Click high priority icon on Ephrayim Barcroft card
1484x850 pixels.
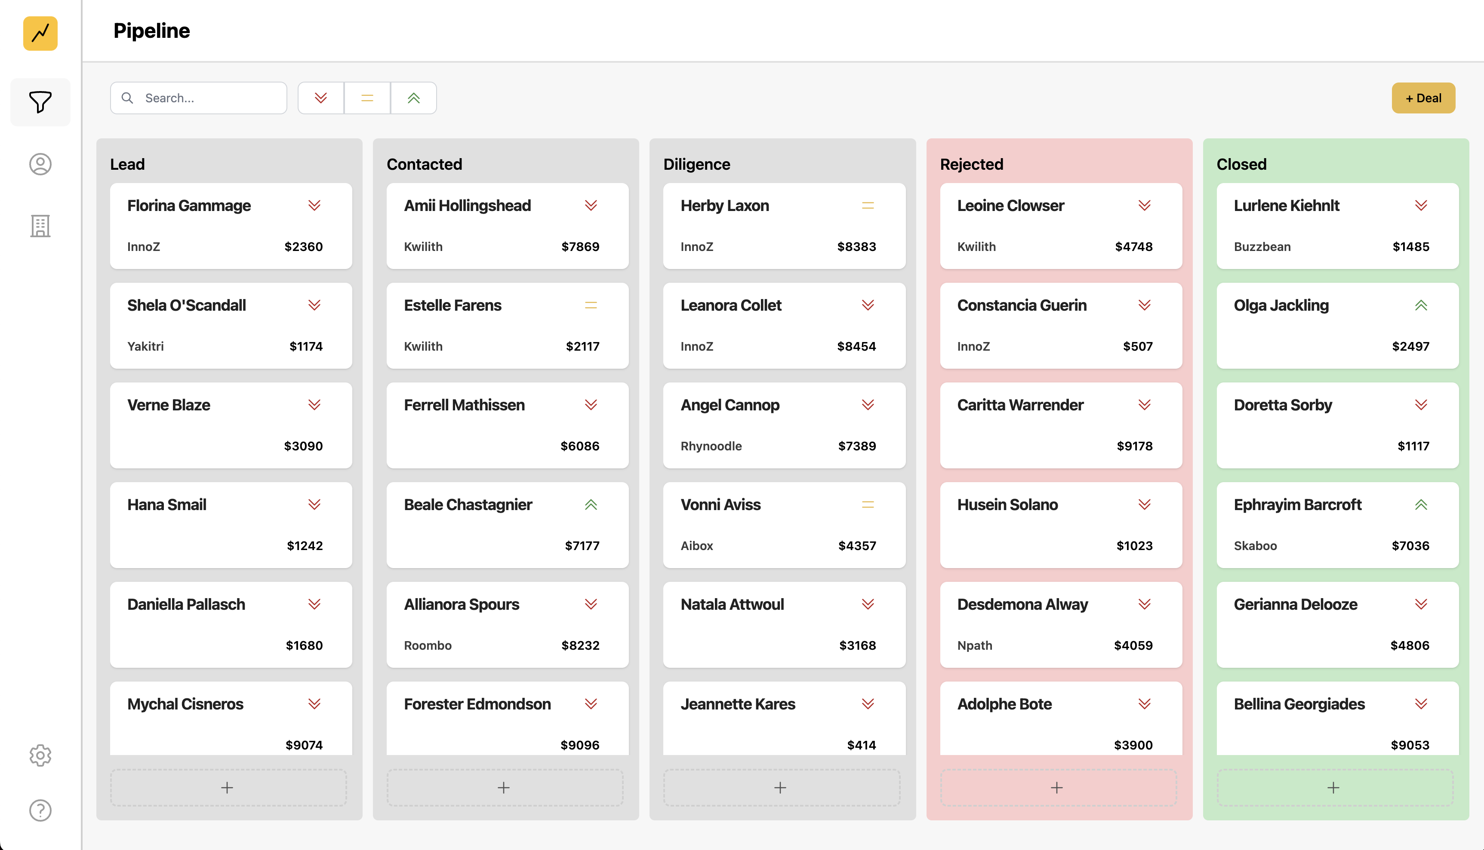pyautogui.click(x=1421, y=504)
